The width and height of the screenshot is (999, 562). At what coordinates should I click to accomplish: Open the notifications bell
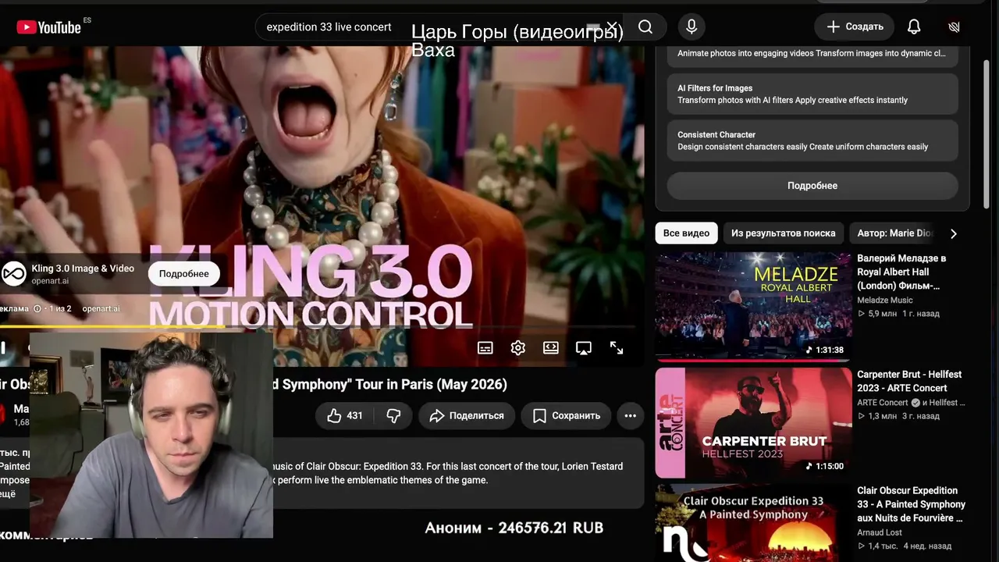click(914, 27)
